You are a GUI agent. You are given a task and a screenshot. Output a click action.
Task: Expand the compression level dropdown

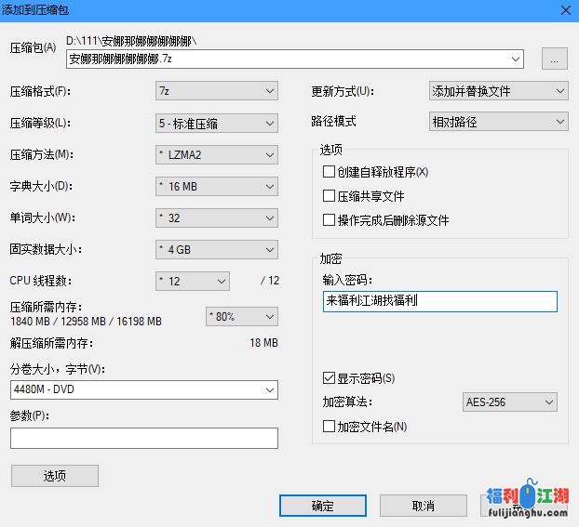pos(216,123)
